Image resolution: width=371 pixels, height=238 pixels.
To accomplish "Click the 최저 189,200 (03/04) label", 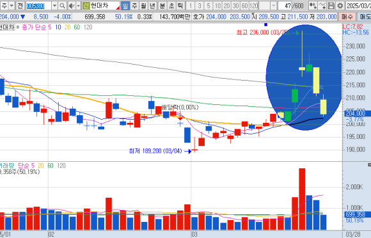I will click(155, 151).
